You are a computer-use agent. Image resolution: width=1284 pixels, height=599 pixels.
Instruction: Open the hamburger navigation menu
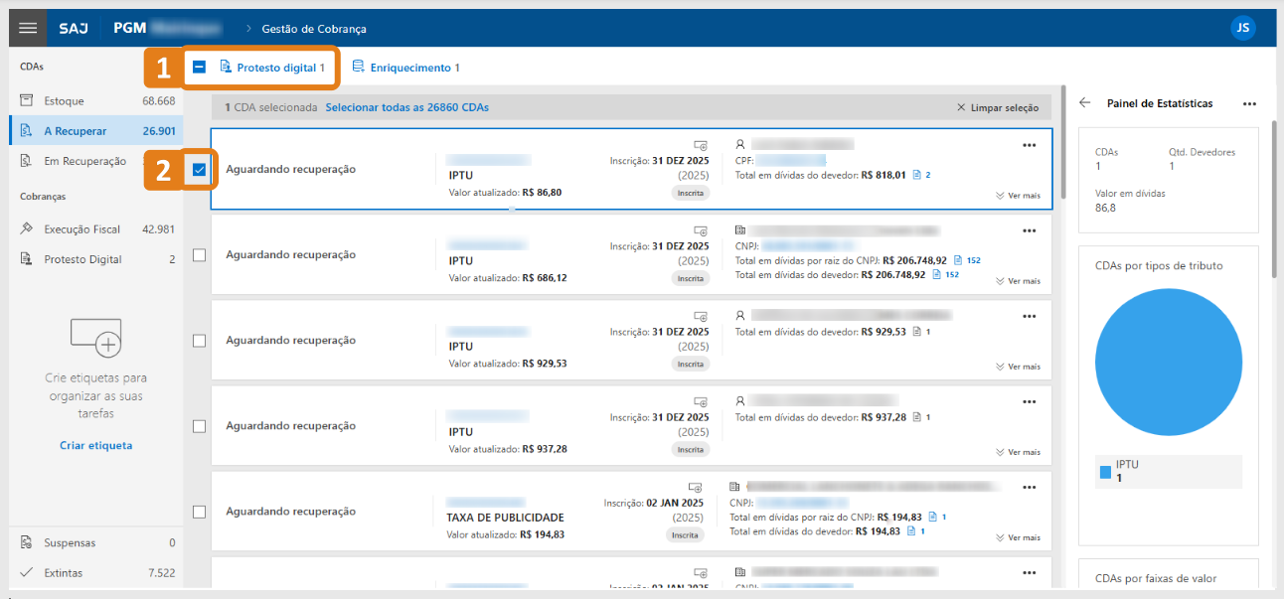28,28
